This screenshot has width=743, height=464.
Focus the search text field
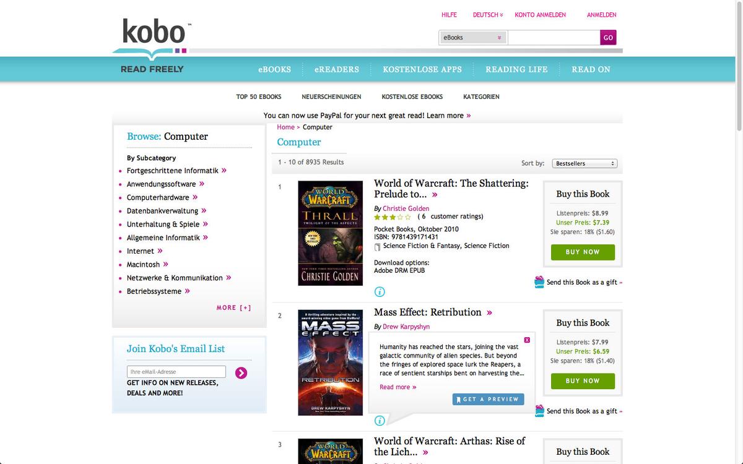(554, 38)
